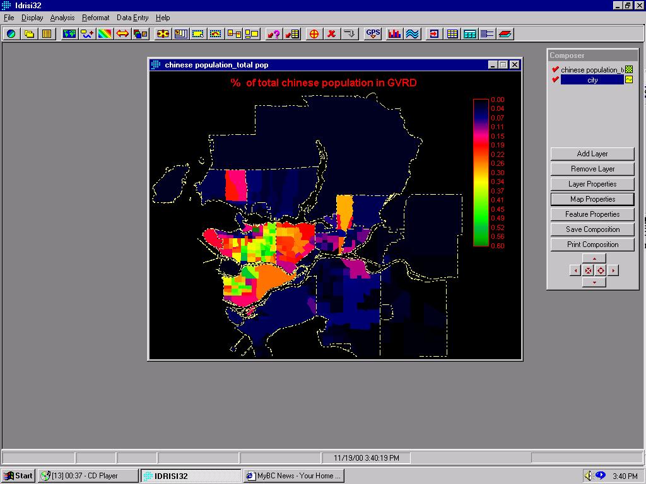Click the map legend color bar
The height and width of the screenshot is (484, 646).
[x=481, y=172]
